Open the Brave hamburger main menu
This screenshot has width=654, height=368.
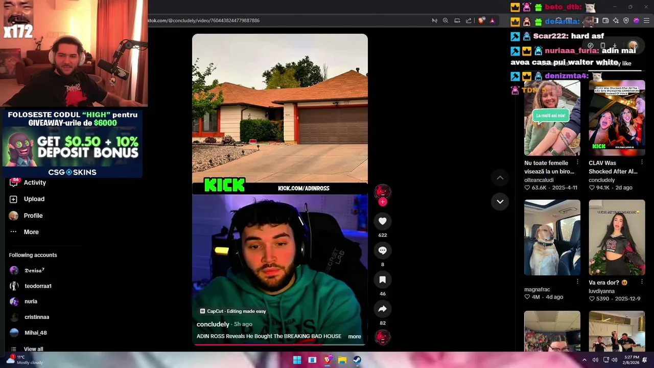coord(646,20)
